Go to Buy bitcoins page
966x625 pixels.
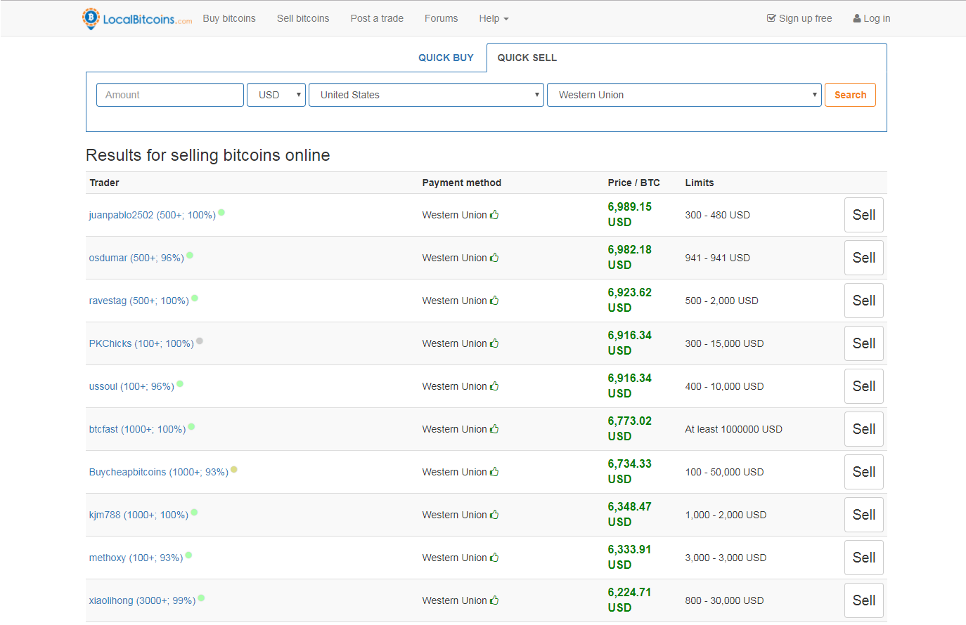[229, 18]
